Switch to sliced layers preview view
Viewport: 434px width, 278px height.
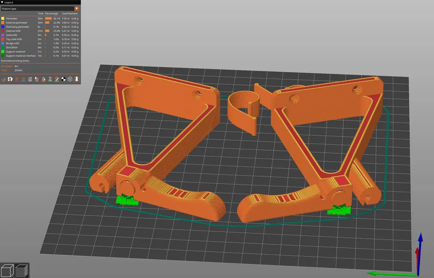tap(21, 270)
